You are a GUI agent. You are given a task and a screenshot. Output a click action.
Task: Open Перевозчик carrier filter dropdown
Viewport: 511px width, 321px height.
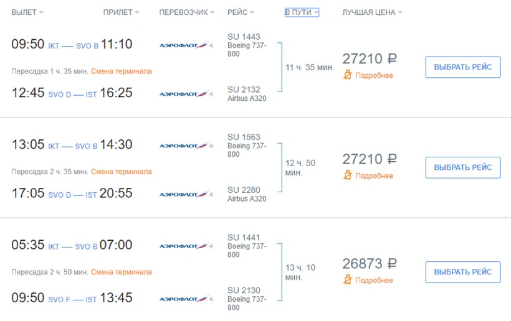(186, 12)
